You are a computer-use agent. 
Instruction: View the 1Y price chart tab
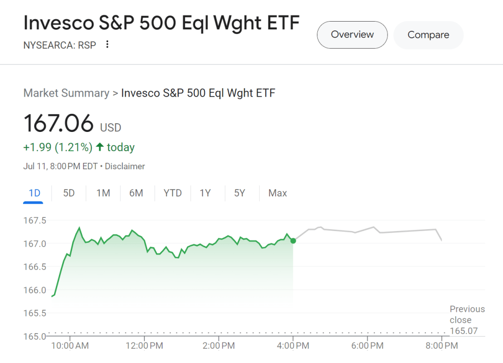coord(205,193)
